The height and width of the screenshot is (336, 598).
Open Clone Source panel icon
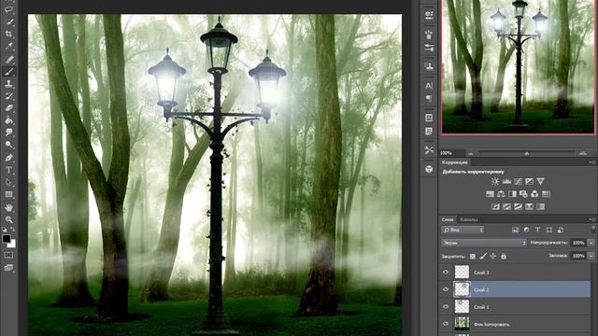tap(429, 66)
